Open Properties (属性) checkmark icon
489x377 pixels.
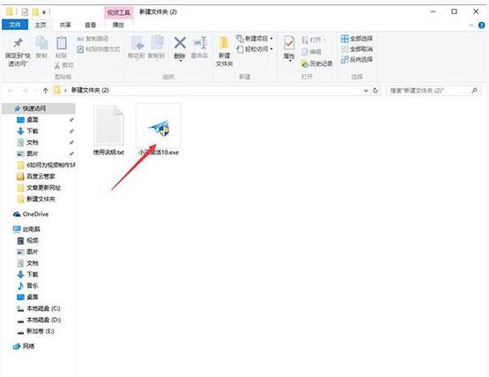point(289,43)
